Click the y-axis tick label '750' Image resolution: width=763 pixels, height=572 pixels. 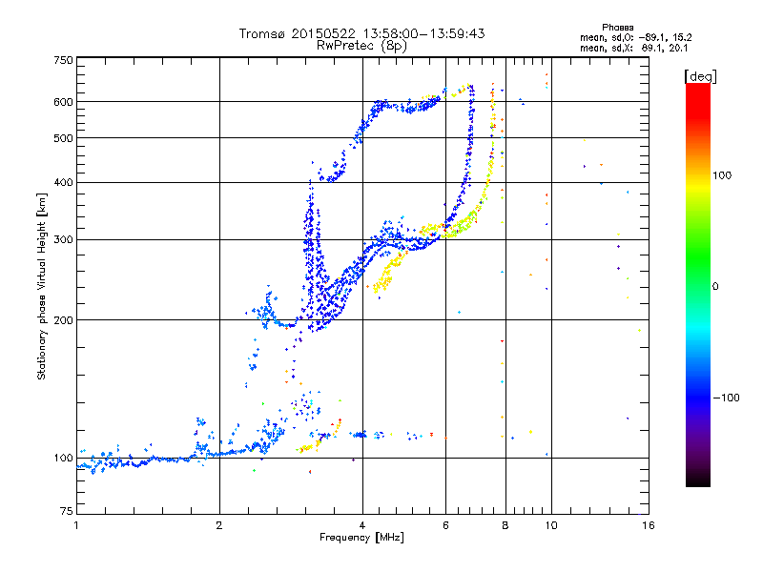63,60
